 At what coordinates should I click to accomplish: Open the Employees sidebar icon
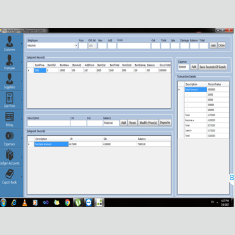click(x=10, y=60)
